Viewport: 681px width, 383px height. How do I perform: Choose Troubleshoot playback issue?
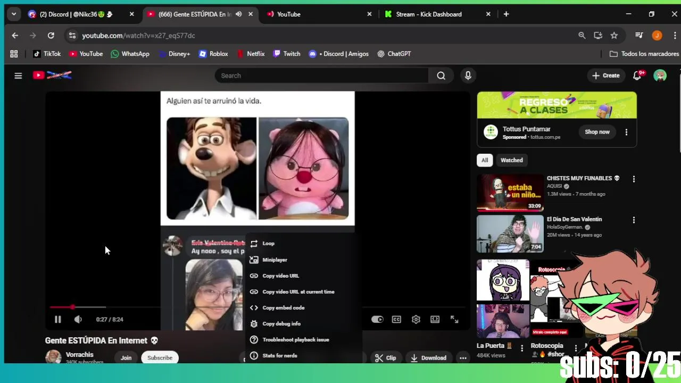click(x=303, y=339)
